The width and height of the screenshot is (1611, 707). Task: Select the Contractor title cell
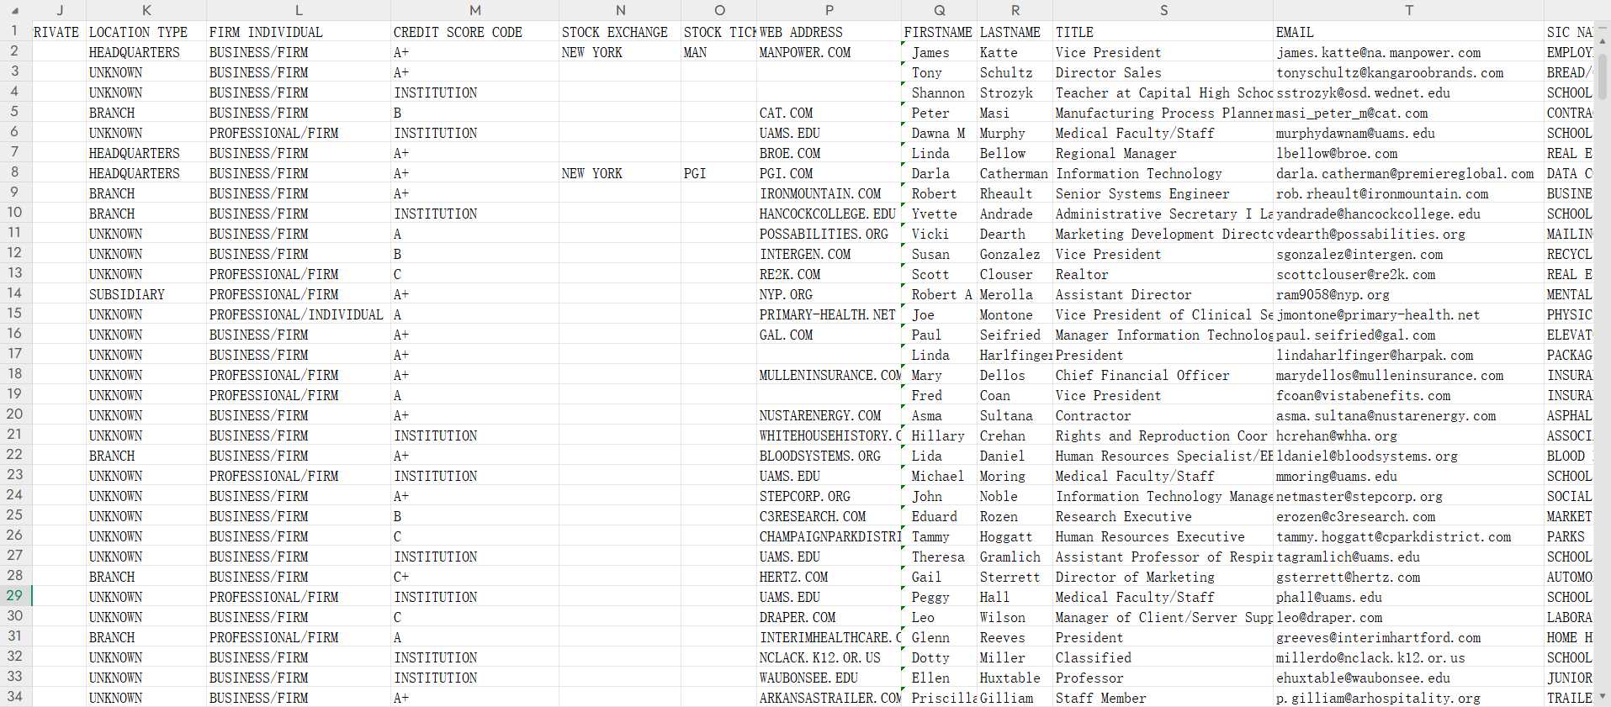coord(1163,414)
